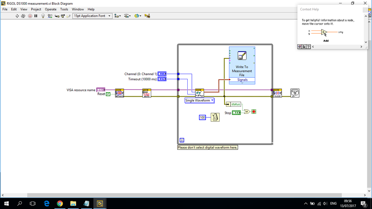Screen dimensions: 372x209
Task: Expand Write To Measurement File bottom arrow
Action: click(242, 83)
